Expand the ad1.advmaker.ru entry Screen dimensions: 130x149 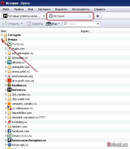tap(6, 53)
